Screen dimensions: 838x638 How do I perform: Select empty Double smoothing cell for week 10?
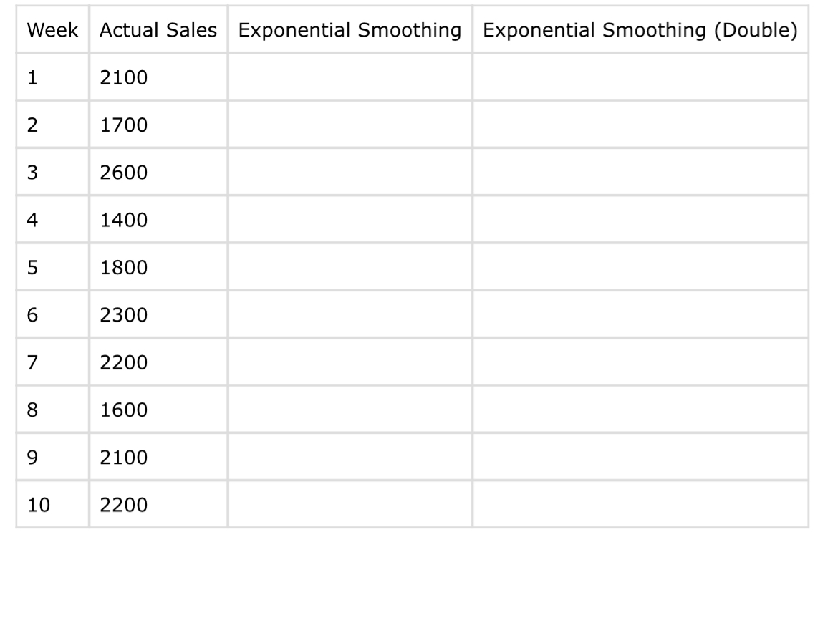pos(640,504)
